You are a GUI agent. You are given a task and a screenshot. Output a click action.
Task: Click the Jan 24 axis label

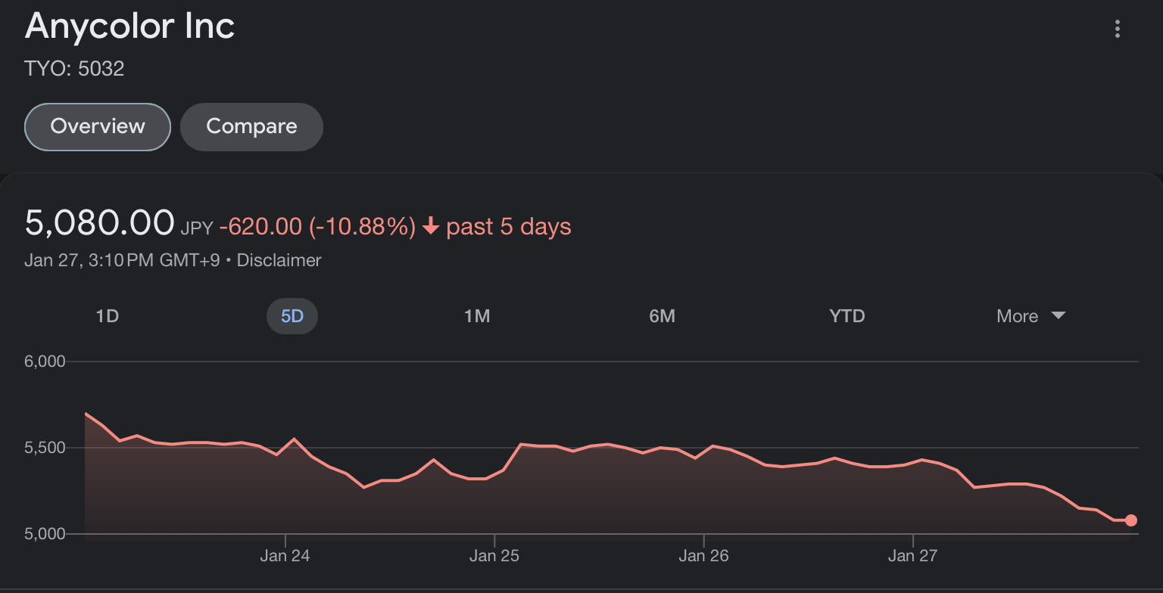click(x=285, y=556)
